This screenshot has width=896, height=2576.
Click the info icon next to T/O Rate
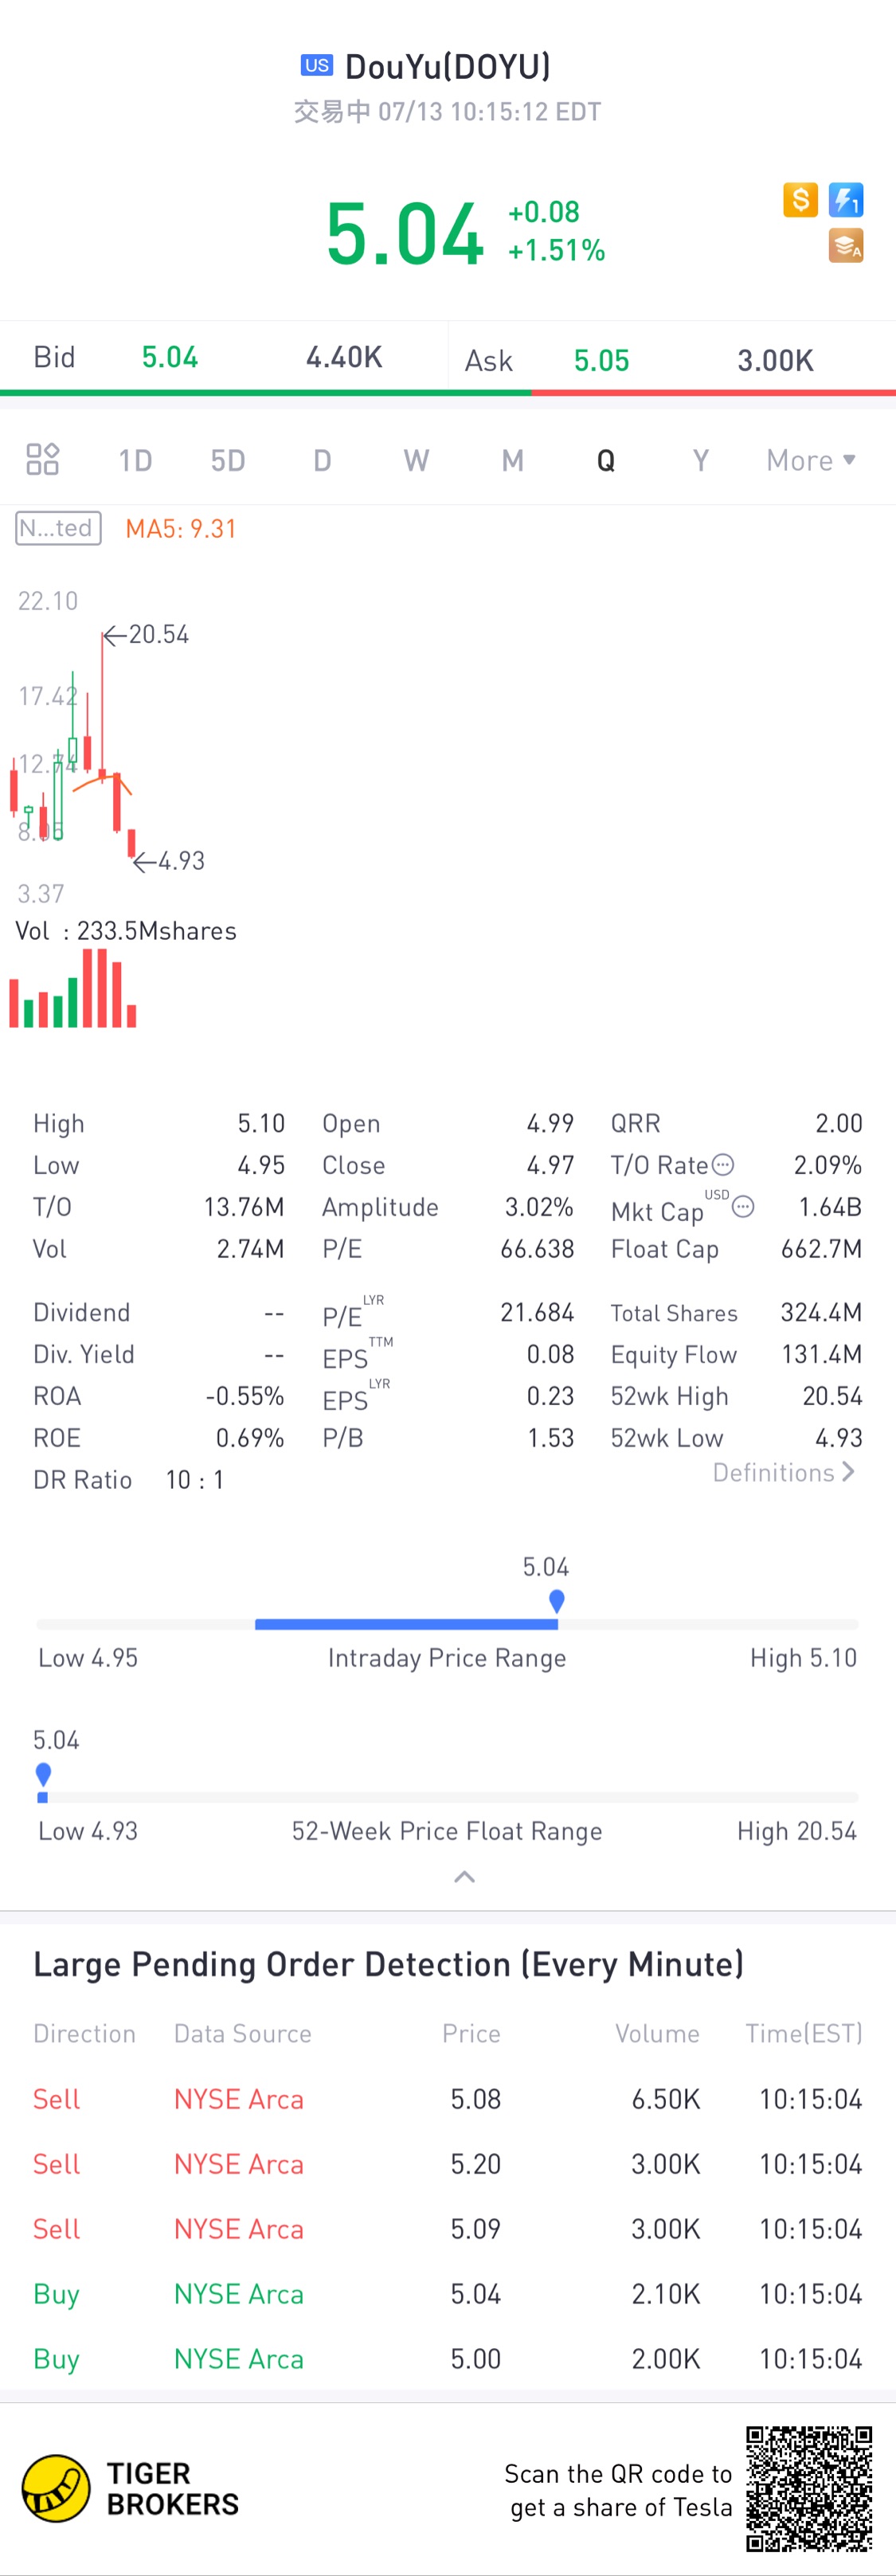[x=723, y=1165]
